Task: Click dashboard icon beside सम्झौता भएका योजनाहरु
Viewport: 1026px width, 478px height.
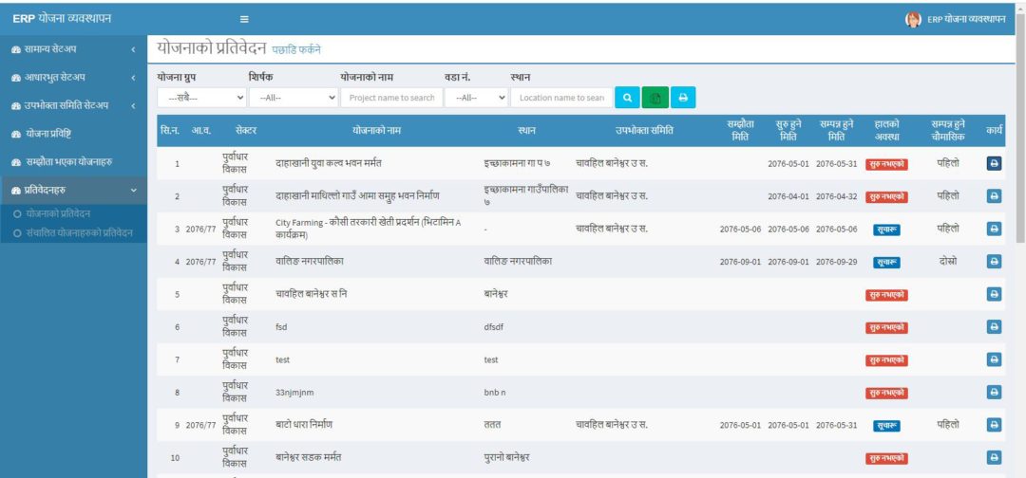Action: (16, 162)
